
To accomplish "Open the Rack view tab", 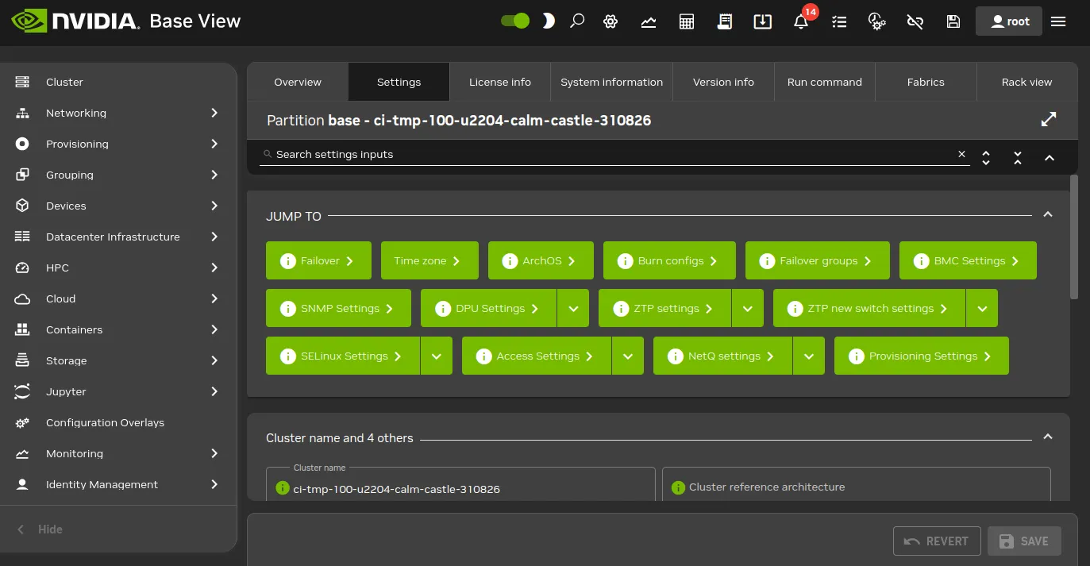I will (x=1026, y=82).
